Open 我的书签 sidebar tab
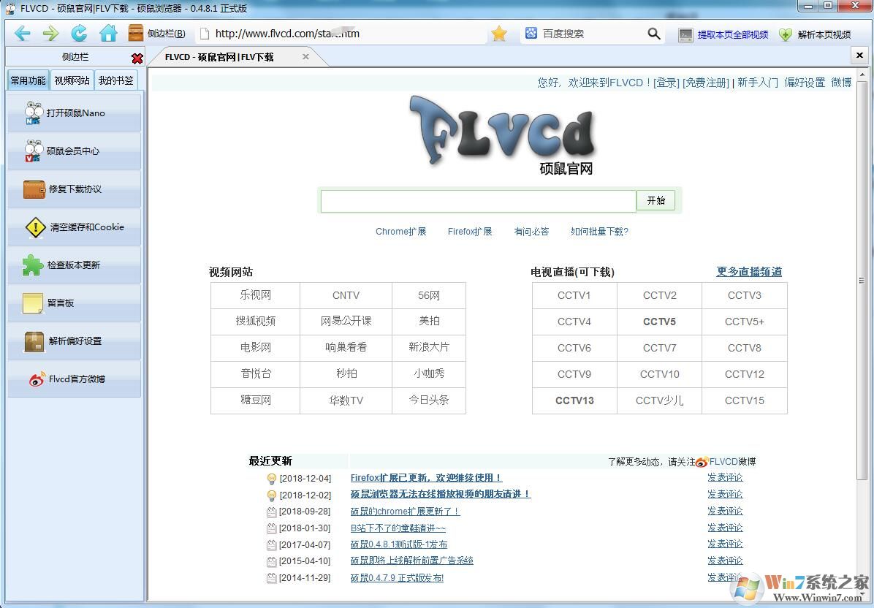874x608 pixels. 116,80
